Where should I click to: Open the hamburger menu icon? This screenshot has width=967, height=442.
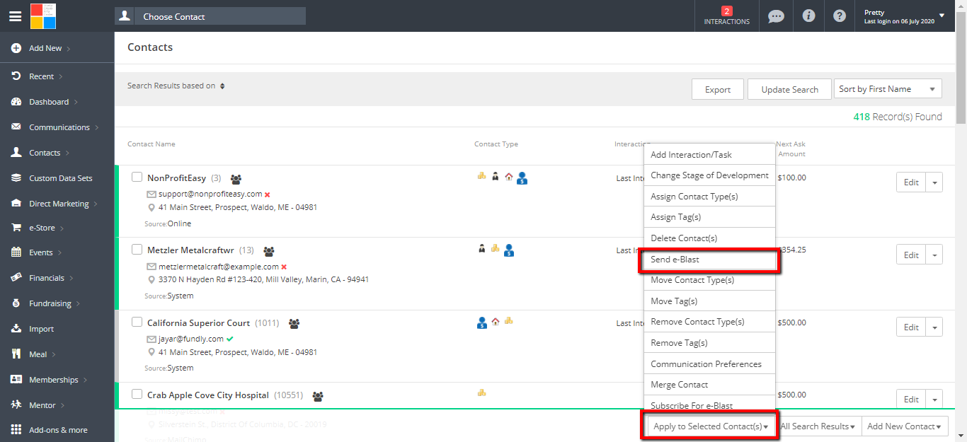click(x=15, y=16)
